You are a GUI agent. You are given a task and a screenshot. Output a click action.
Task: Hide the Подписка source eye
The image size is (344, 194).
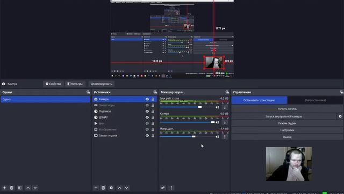pyautogui.click(x=147, y=112)
